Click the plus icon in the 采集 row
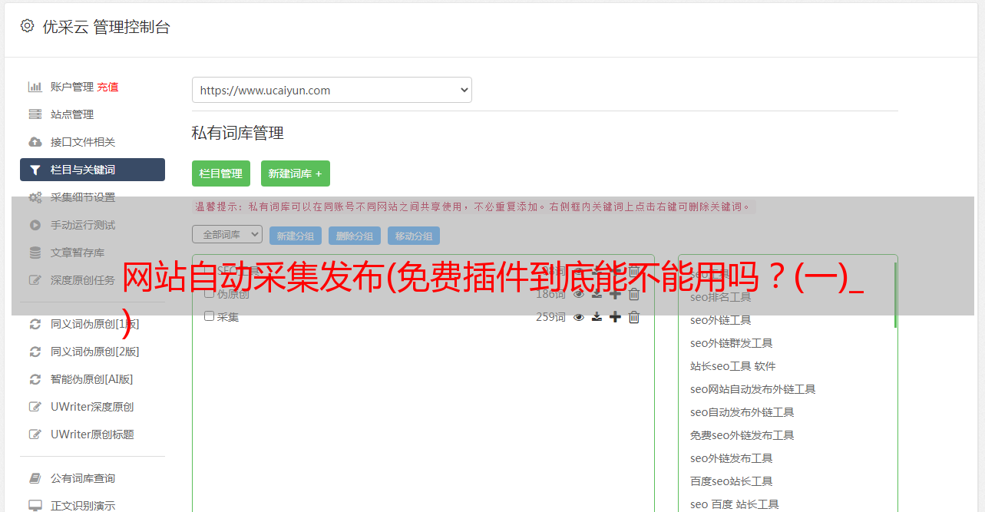This screenshot has width=985, height=512. [615, 317]
